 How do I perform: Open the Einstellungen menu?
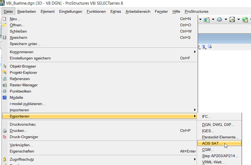[71, 11]
